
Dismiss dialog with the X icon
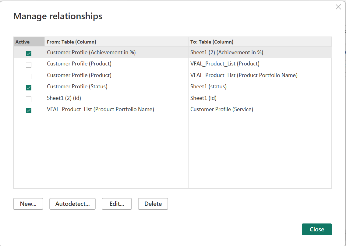[338, 7]
